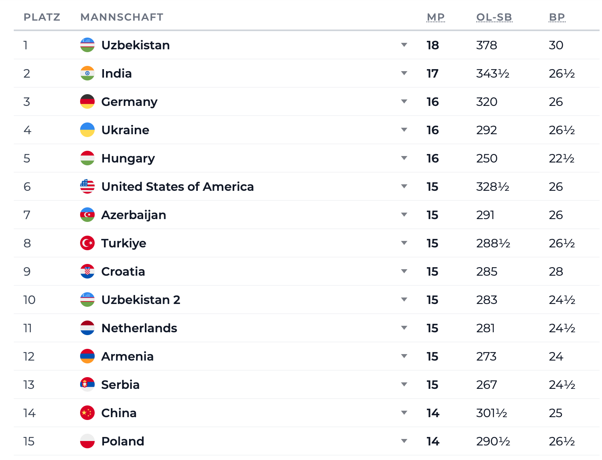The width and height of the screenshot is (602, 460).
Task: Expand the Ukraine row dropdown arrow
Action: (404, 130)
